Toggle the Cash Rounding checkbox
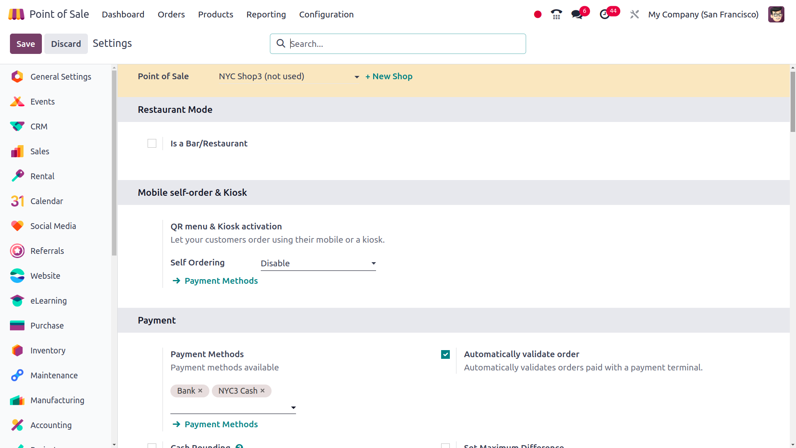Screen dimensions: 796x448 pyautogui.click(x=152, y=446)
